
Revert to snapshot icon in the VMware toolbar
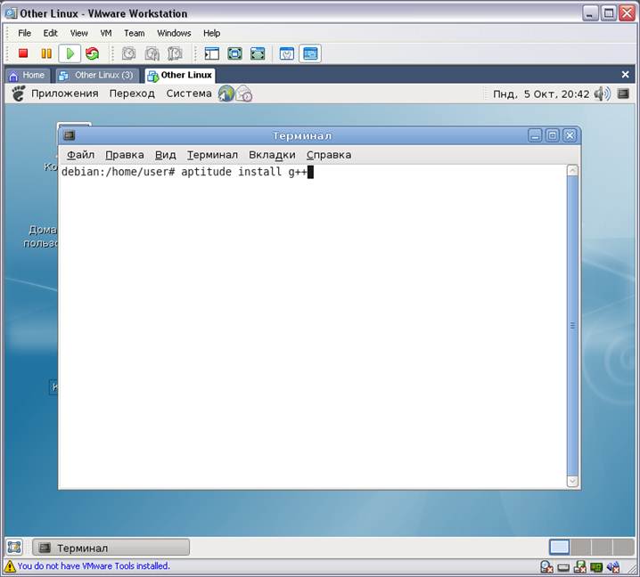click(x=152, y=53)
